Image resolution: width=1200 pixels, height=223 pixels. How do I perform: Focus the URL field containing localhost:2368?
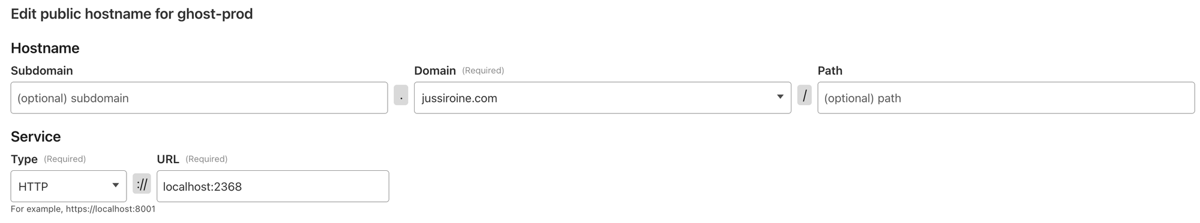coord(273,186)
